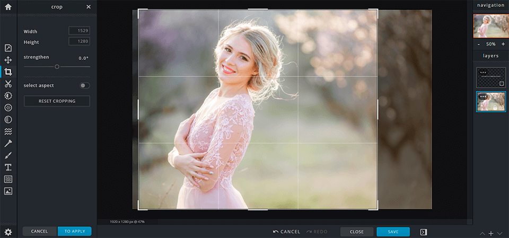Viewport: 509px width, 238px height.
Task: Open options menu of top text layer
Action: coord(483,73)
